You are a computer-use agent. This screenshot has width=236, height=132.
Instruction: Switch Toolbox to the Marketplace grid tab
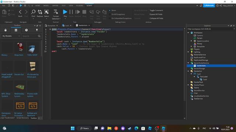16,30
